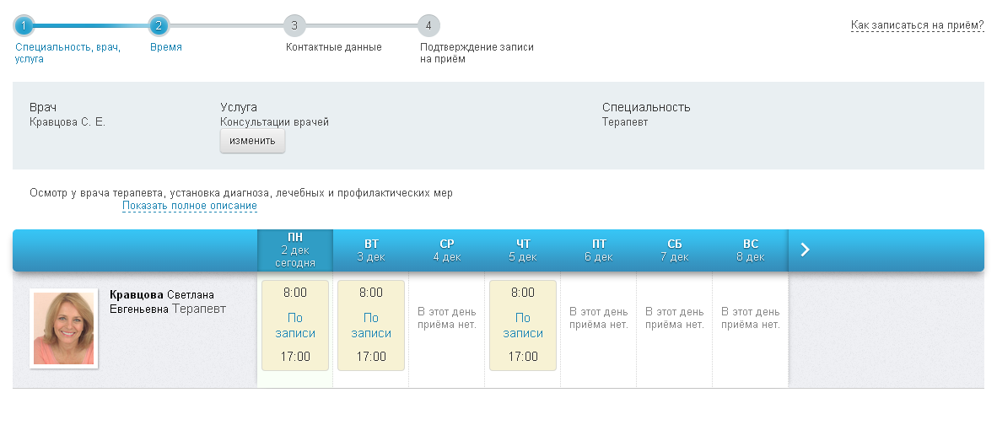Click step 1 circle in progress bar
The height and width of the screenshot is (425, 997).
[24, 25]
